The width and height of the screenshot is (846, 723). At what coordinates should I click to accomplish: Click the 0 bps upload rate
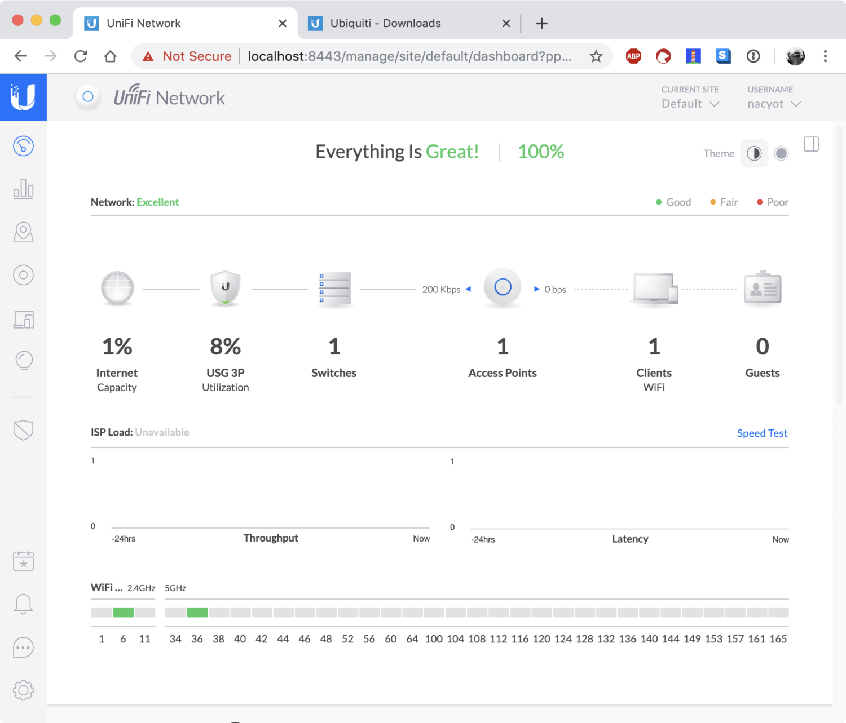point(555,289)
